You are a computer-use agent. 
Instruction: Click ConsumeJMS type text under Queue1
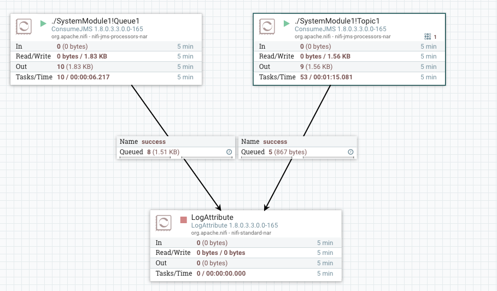tap(97, 29)
